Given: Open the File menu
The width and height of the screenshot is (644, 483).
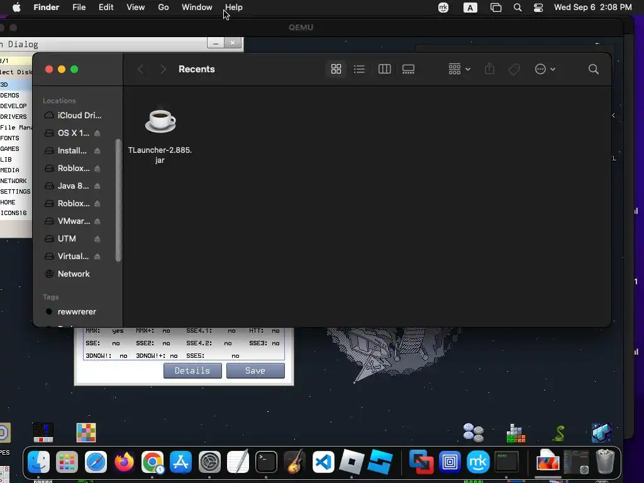Looking at the screenshot, I should (x=79, y=8).
